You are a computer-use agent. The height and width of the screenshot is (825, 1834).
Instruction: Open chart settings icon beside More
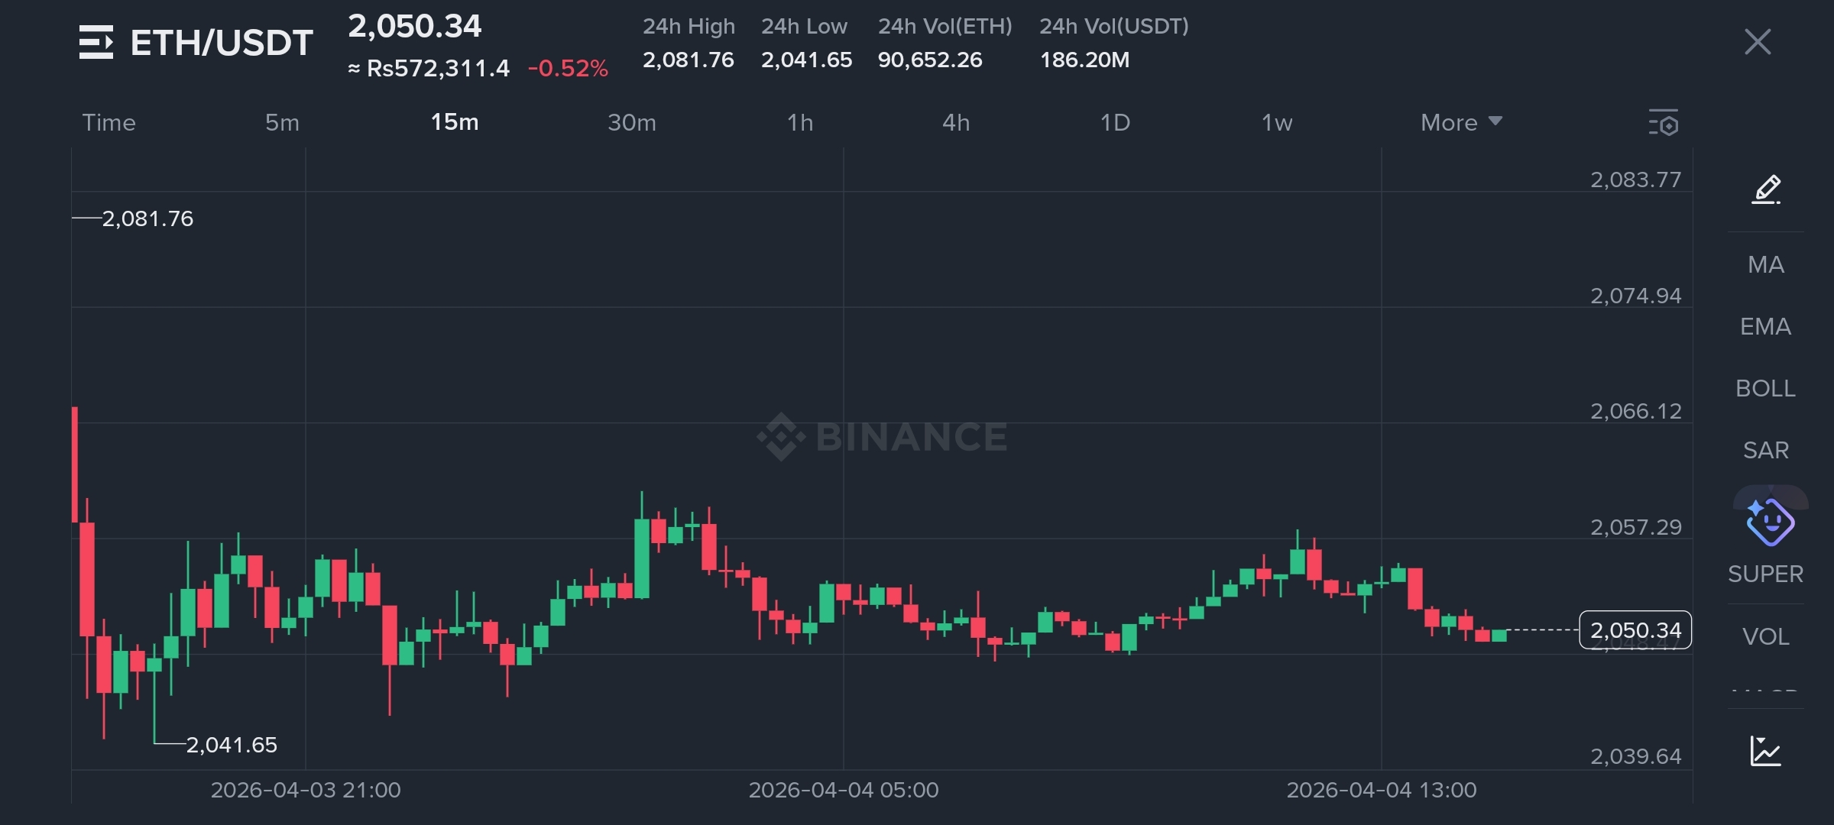(1664, 123)
